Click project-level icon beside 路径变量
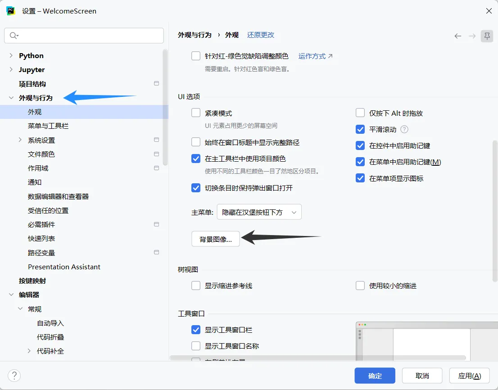 156,252
